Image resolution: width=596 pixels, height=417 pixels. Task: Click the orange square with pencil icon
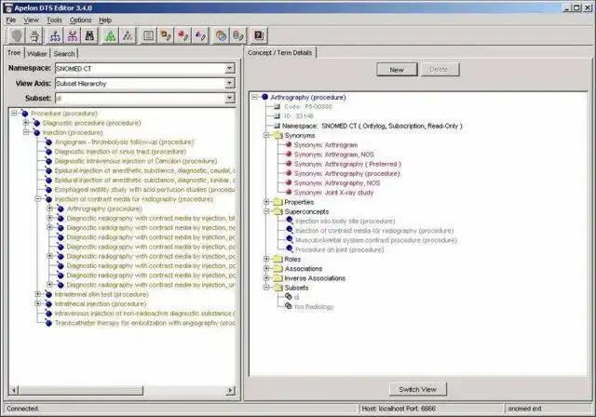(166, 35)
